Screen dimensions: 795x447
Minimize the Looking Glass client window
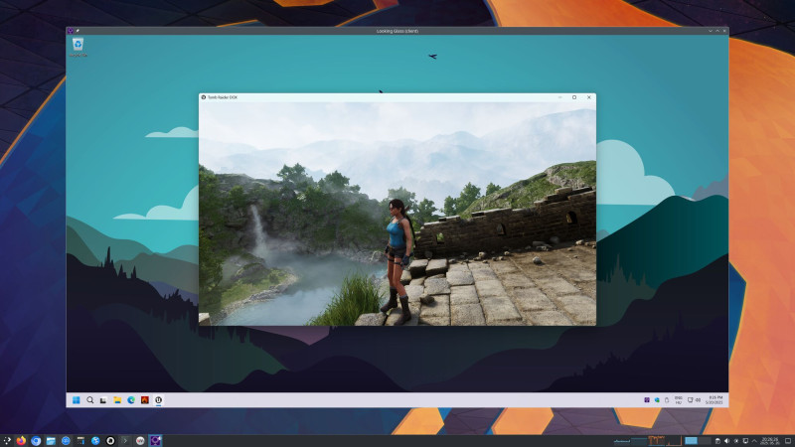(x=711, y=31)
